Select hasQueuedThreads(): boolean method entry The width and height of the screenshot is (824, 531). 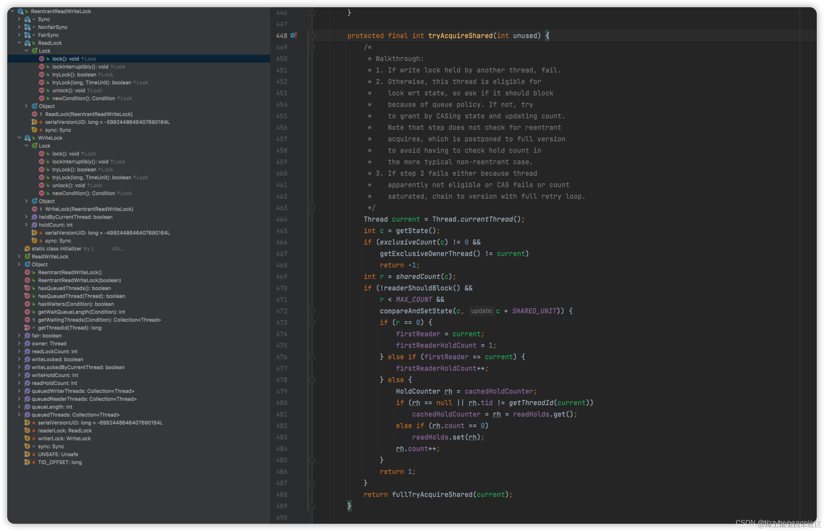point(74,288)
